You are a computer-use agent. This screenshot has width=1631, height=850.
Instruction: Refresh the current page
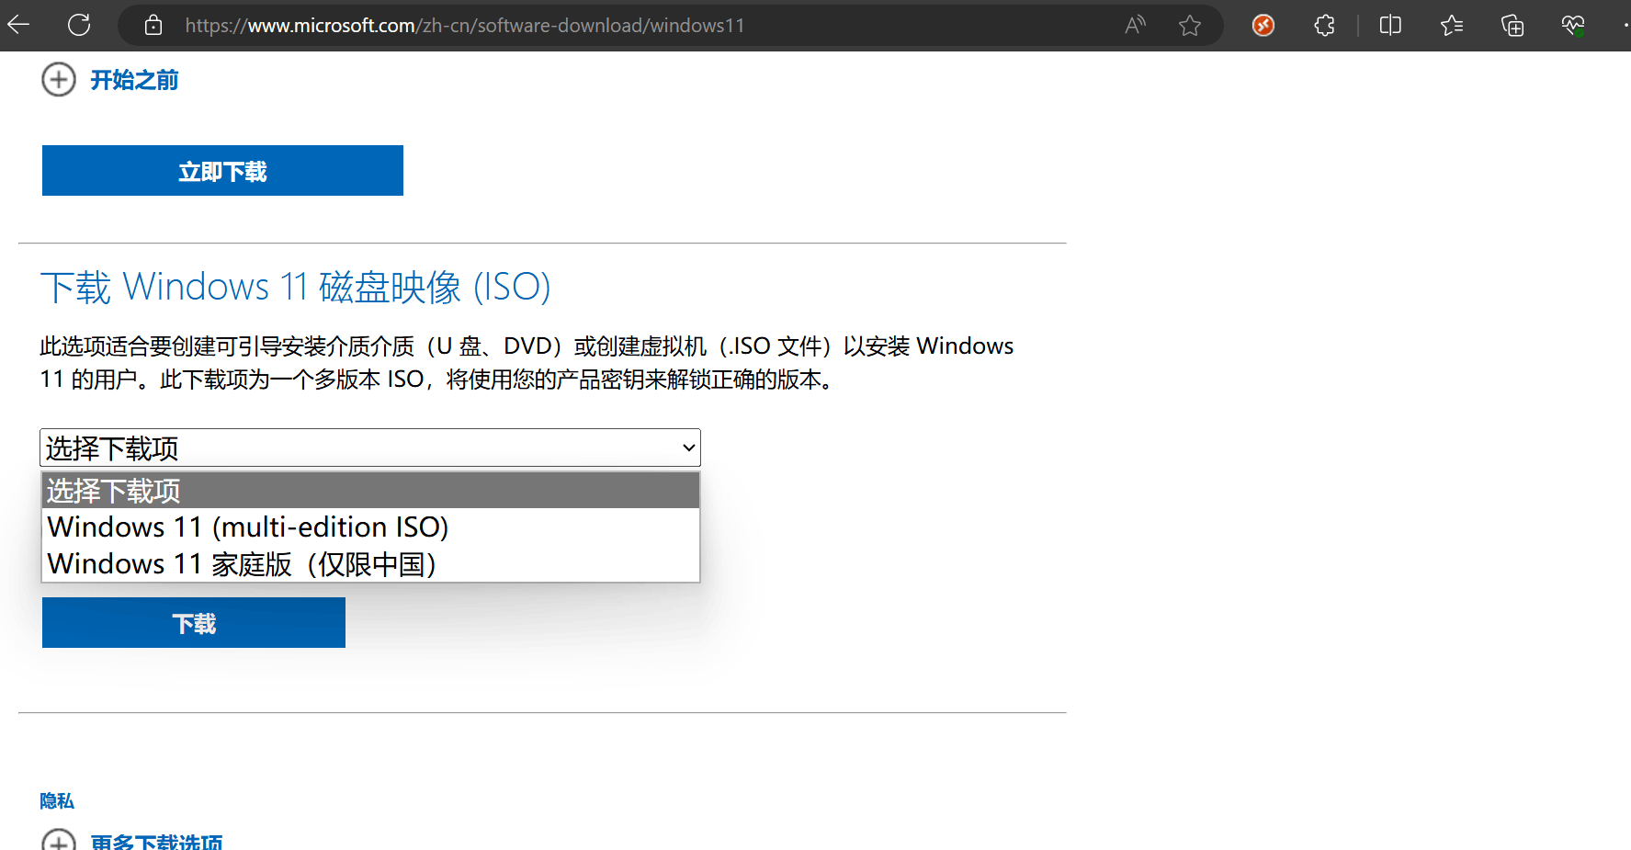[x=79, y=25]
